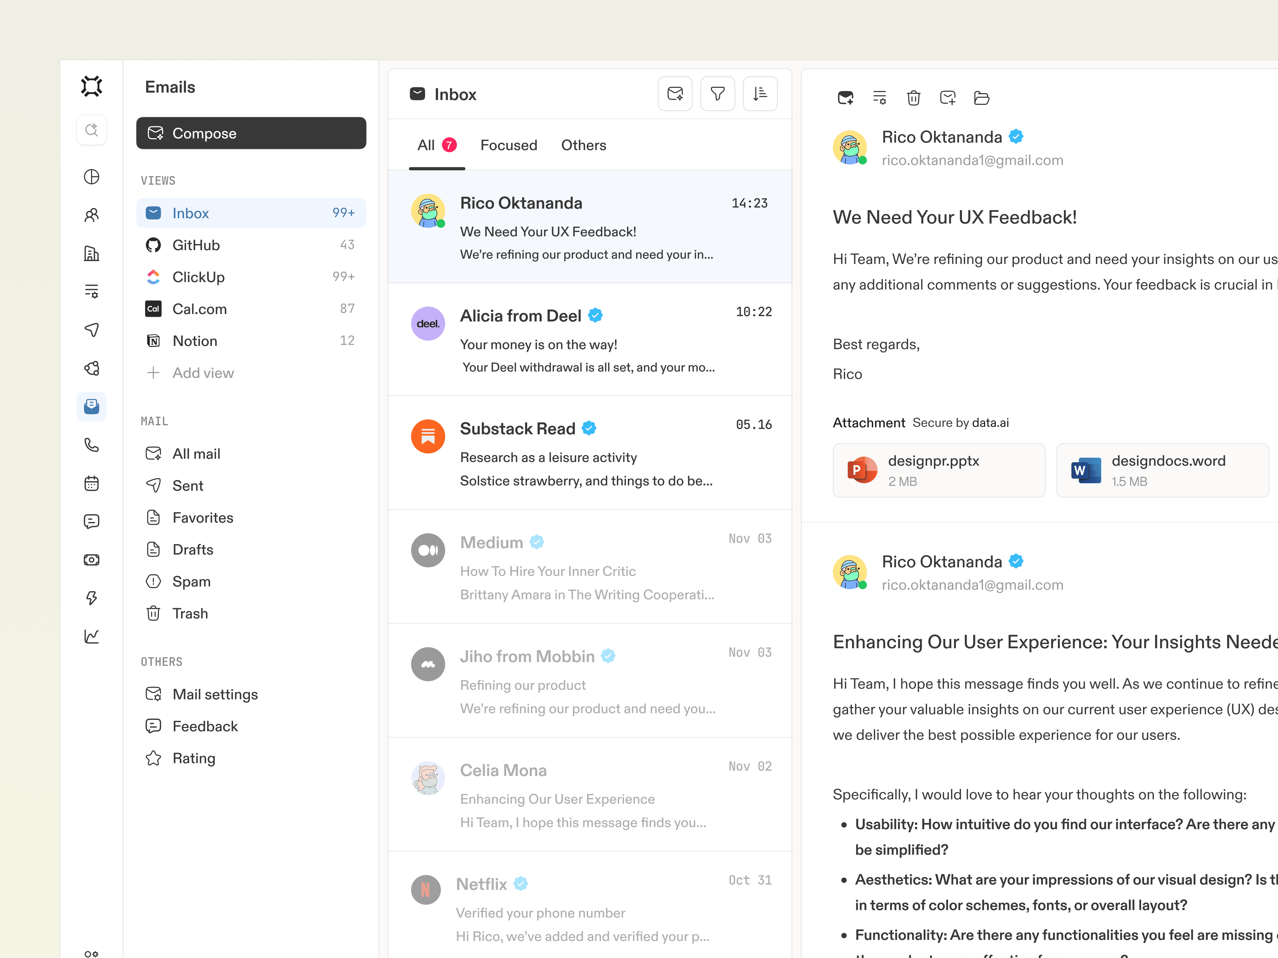Open the filter icon in Inbox header
The width and height of the screenshot is (1278, 958).
[x=717, y=94]
